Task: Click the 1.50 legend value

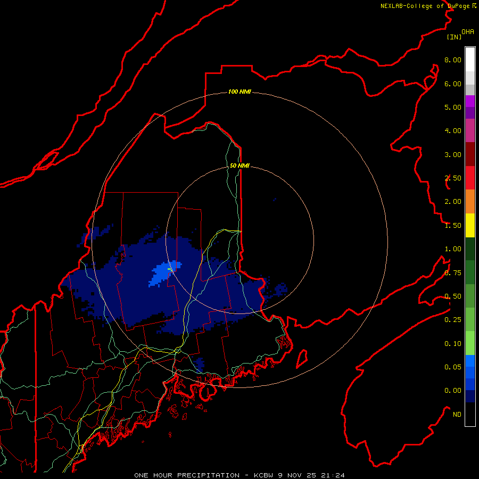Action: tap(453, 226)
